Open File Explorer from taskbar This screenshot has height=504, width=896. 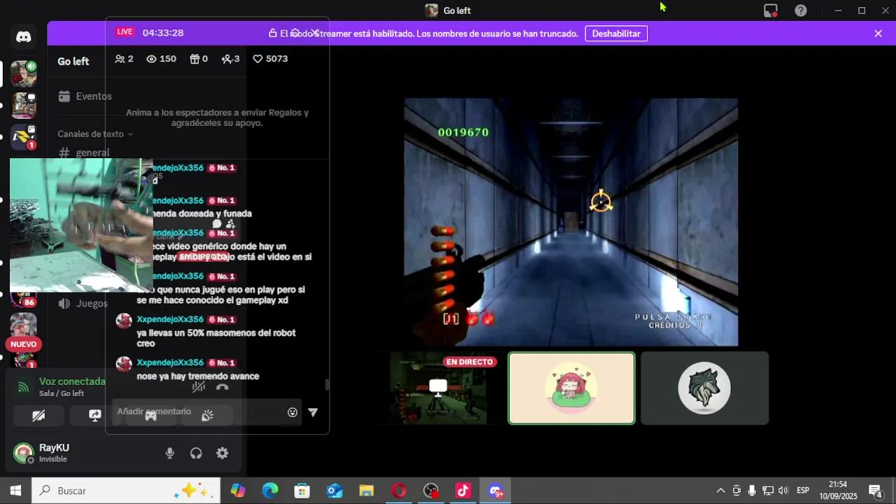[367, 491]
